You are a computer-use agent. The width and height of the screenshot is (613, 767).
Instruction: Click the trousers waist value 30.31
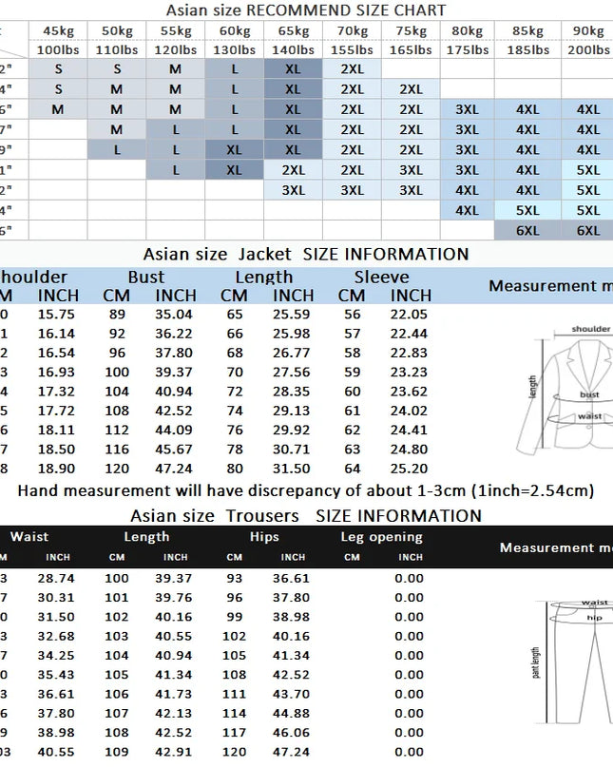pos(56,598)
